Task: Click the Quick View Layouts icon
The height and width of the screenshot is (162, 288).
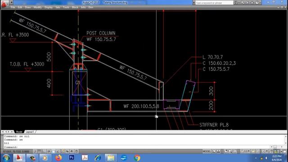Action: [x=214, y=151]
